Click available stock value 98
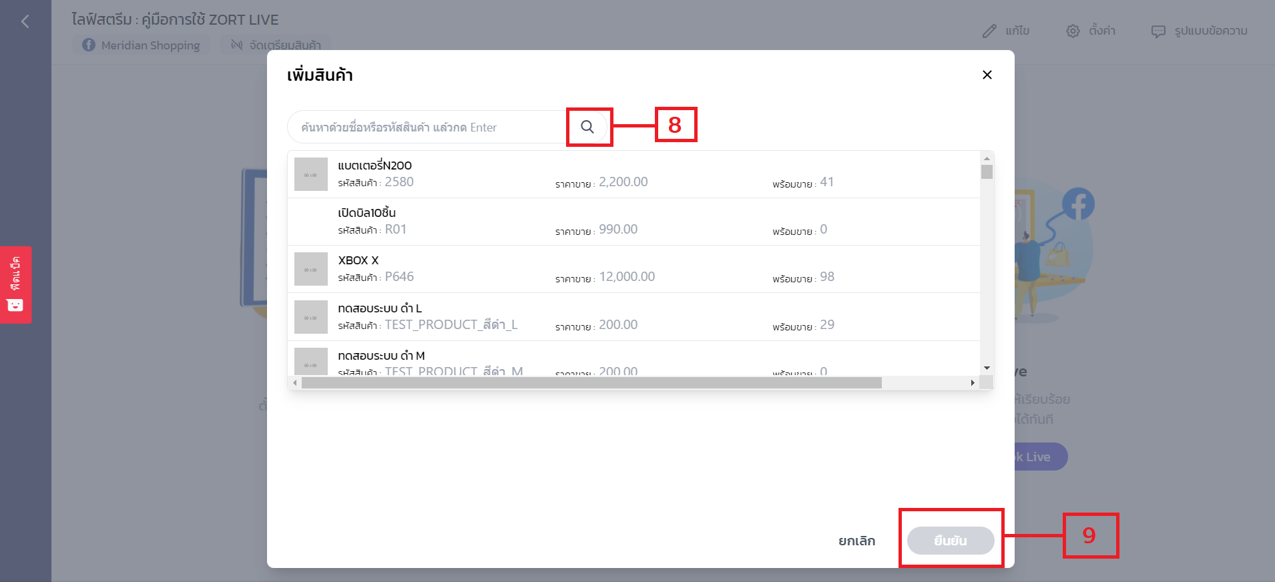 827,276
